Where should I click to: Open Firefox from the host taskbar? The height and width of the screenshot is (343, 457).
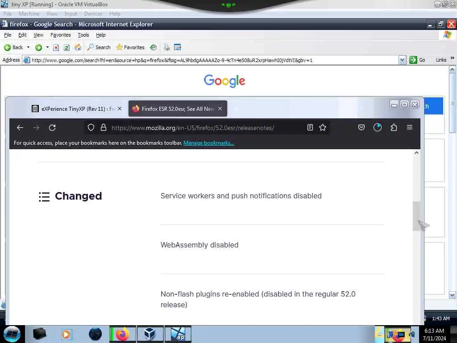[x=123, y=334]
